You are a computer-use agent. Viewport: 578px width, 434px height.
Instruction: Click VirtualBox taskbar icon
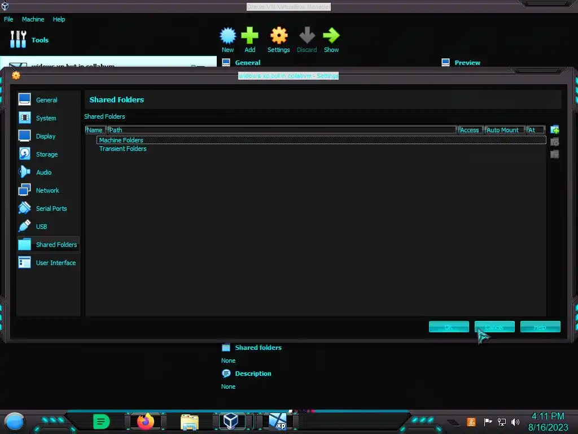(x=231, y=421)
